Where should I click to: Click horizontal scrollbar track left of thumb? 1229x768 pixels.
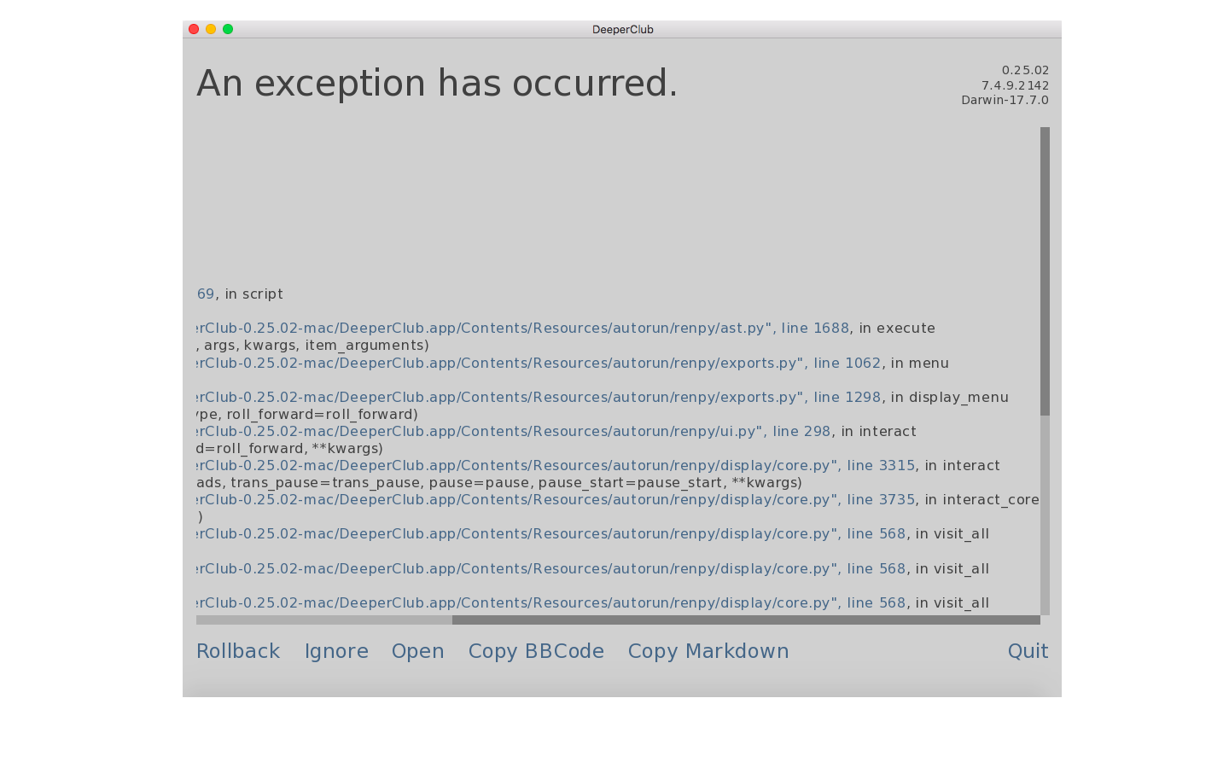(x=324, y=620)
